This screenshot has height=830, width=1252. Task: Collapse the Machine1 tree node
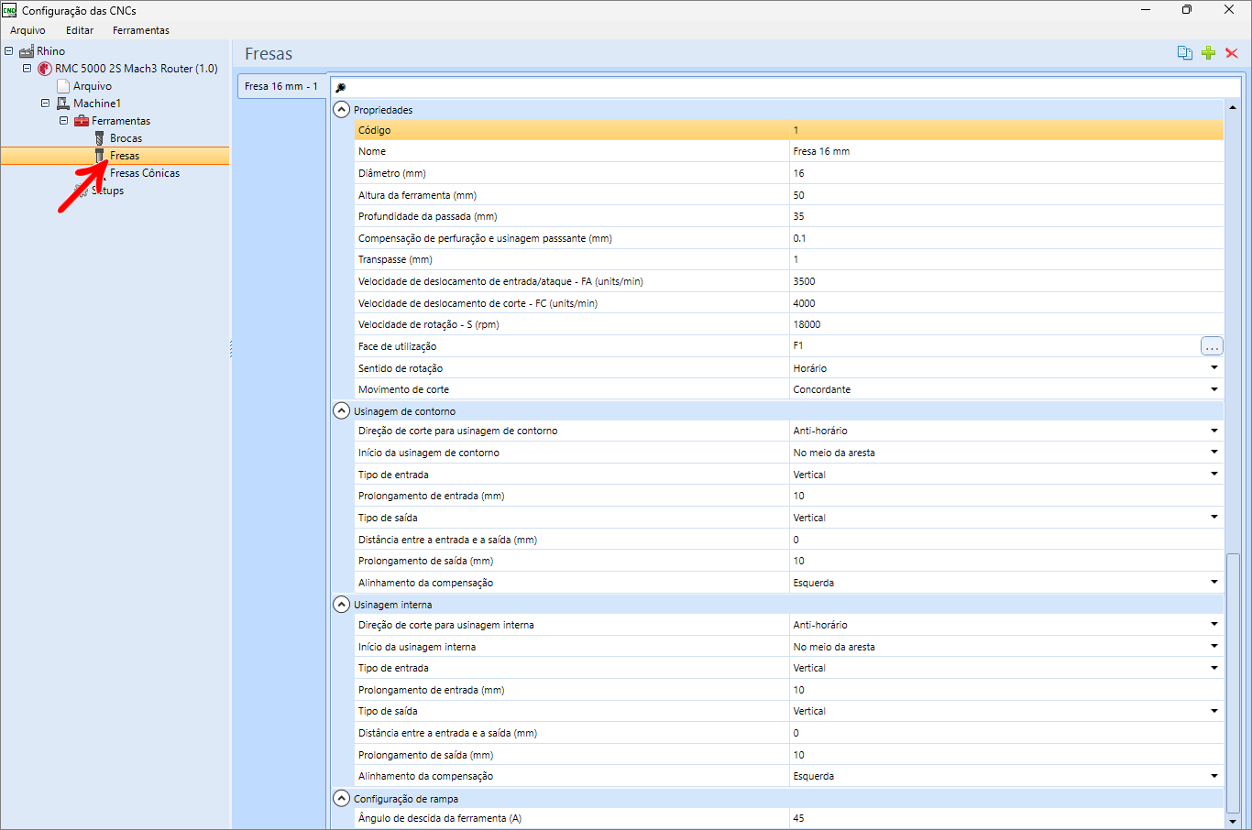(x=45, y=104)
